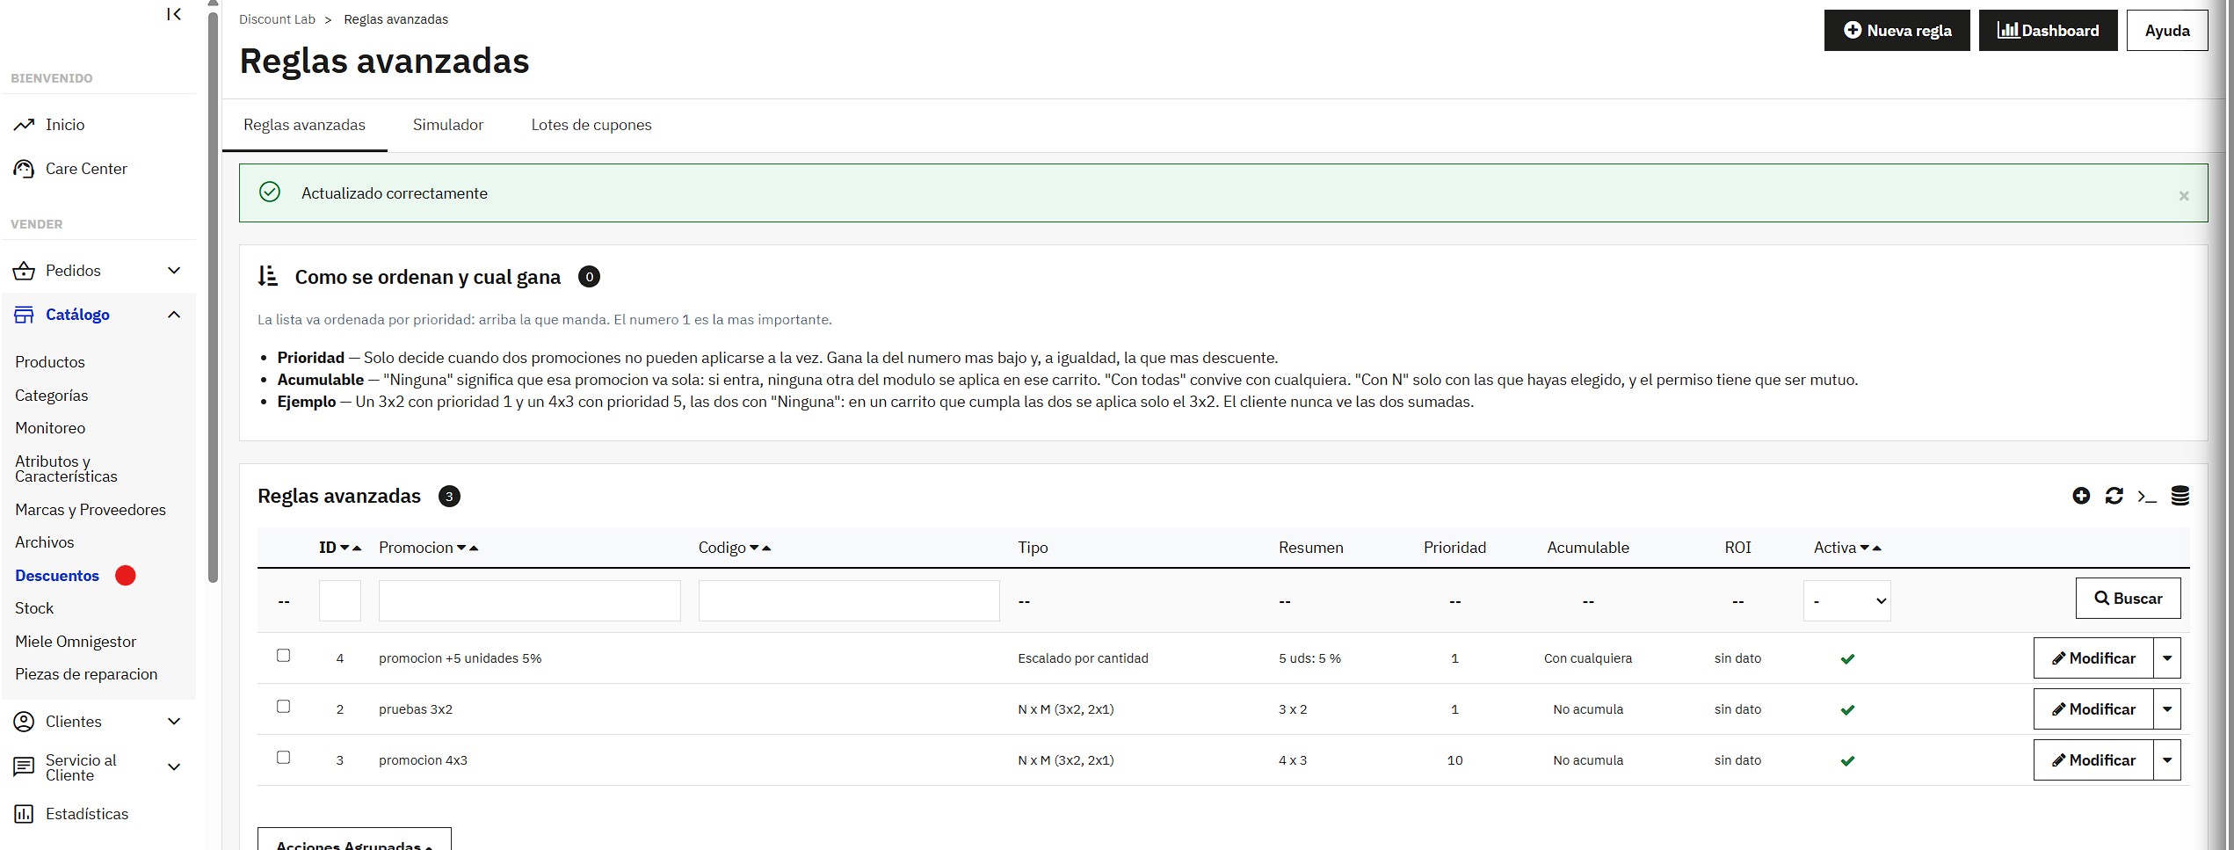Refresh the rules list with the reload icon
This screenshot has width=2234, height=850.
tap(2114, 496)
